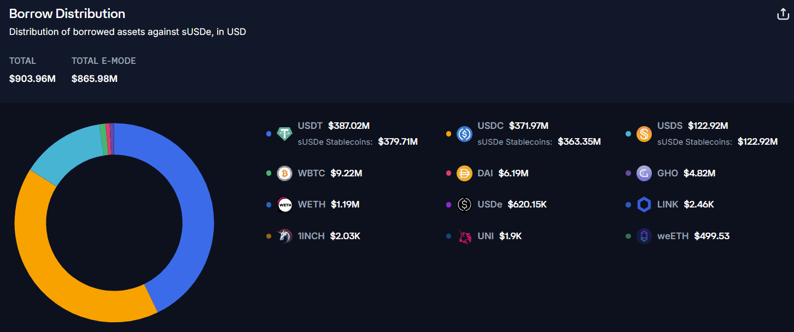Click the LINK hexagon icon
Image resolution: width=794 pixels, height=332 pixels.
[x=644, y=205]
